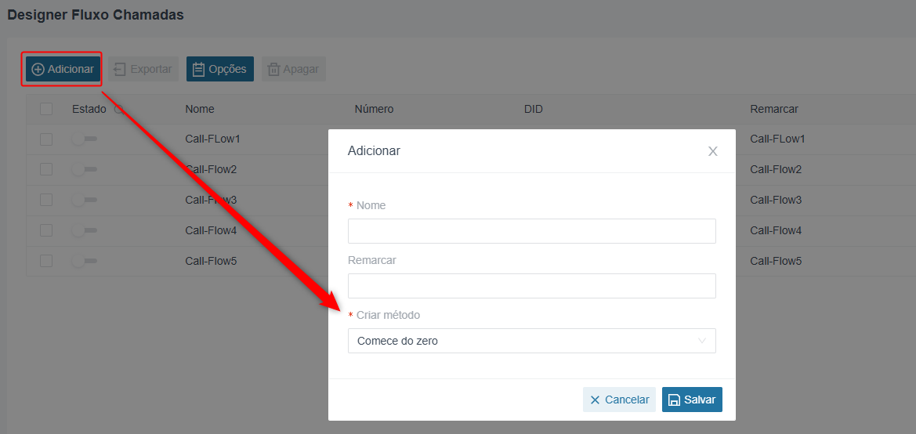This screenshot has height=434, width=916.
Task: Click Call-Flow5 in the Nome column
Action: 211,261
